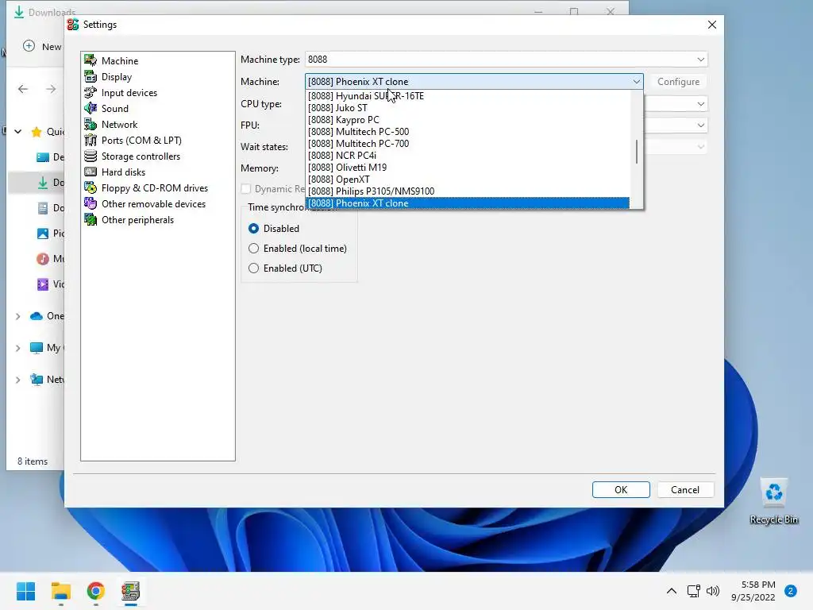The image size is (813, 610).
Task: Choose Hyundai SUPER-16TE from machine list
Action: [468, 96]
